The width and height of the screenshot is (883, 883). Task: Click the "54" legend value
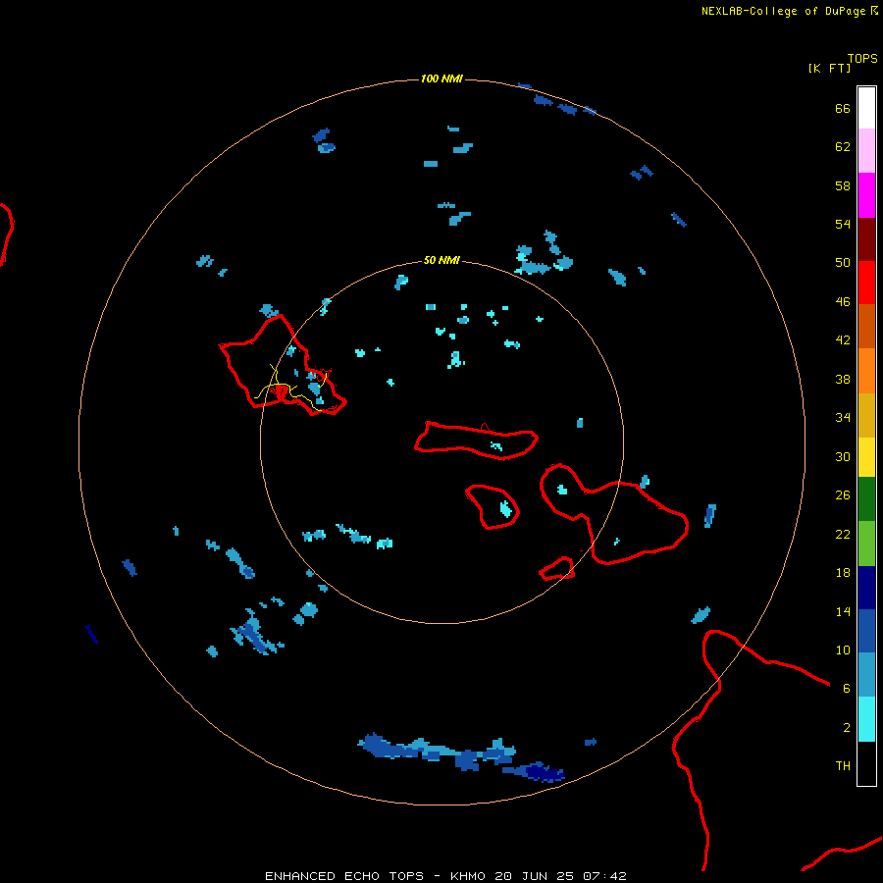pyautogui.click(x=843, y=224)
